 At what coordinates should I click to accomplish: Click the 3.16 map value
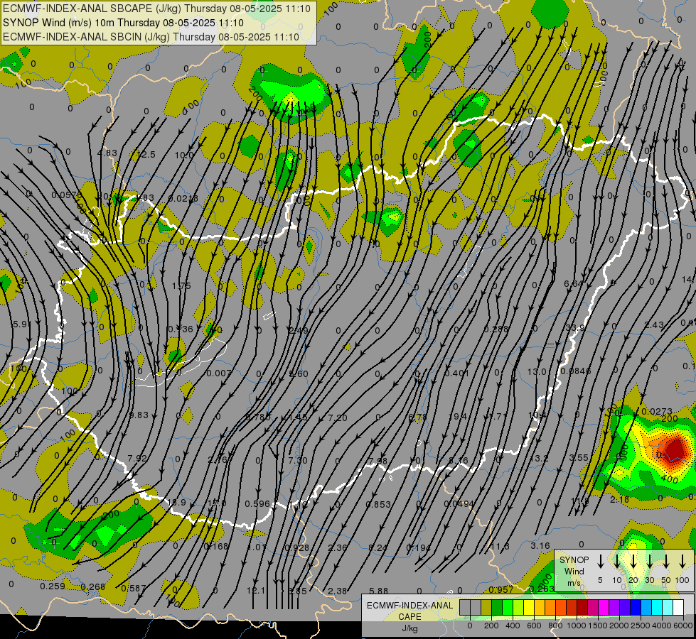click(540, 545)
